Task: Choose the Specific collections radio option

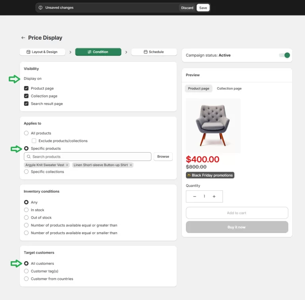Action: (x=26, y=172)
